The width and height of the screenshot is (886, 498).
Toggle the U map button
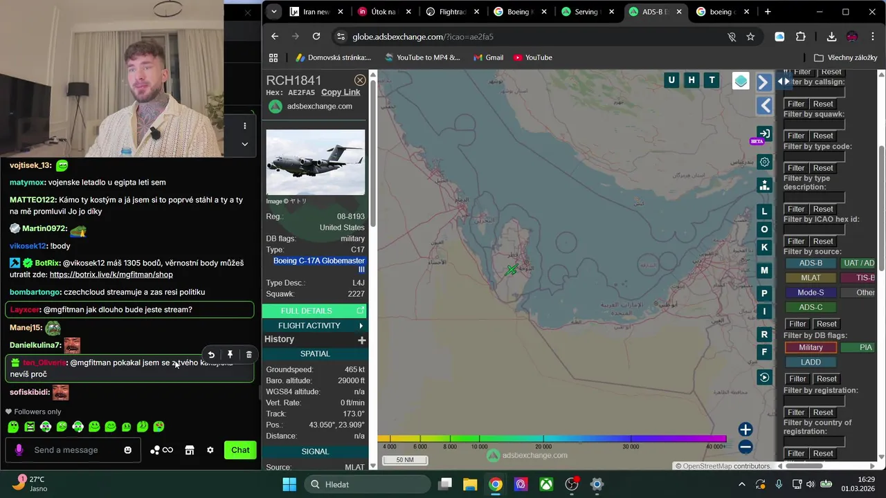(x=671, y=80)
